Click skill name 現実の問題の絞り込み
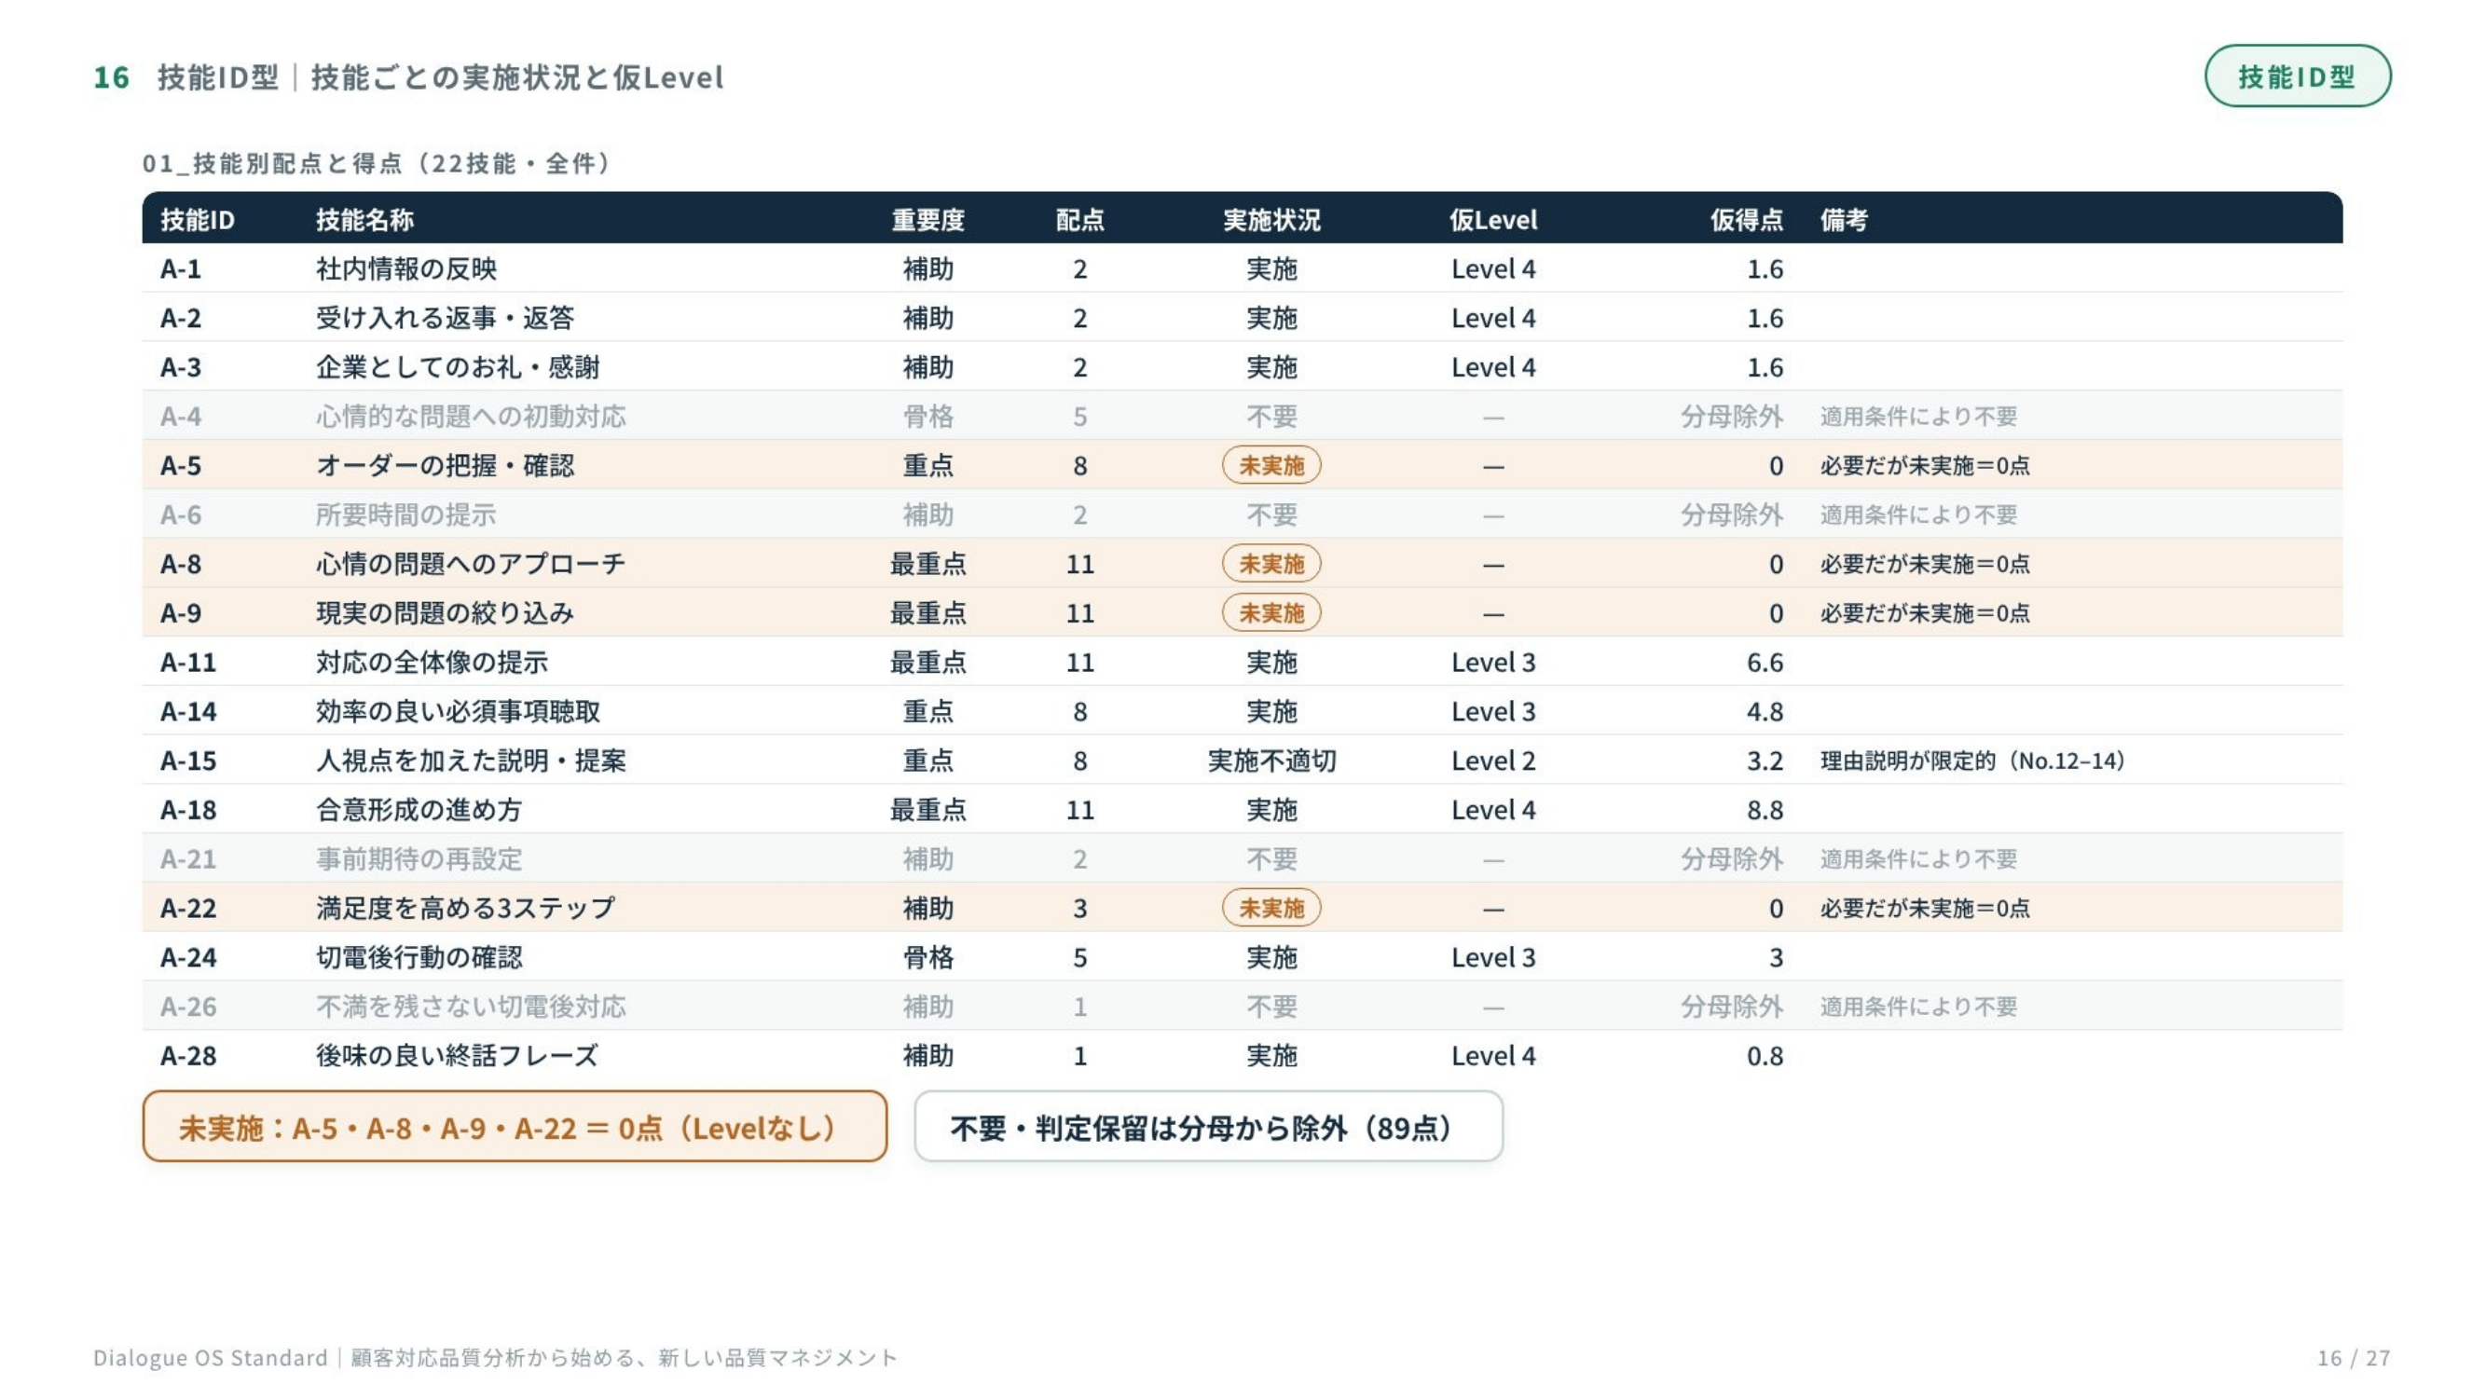2486x1398 pixels. pyautogui.click(x=445, y=613)
